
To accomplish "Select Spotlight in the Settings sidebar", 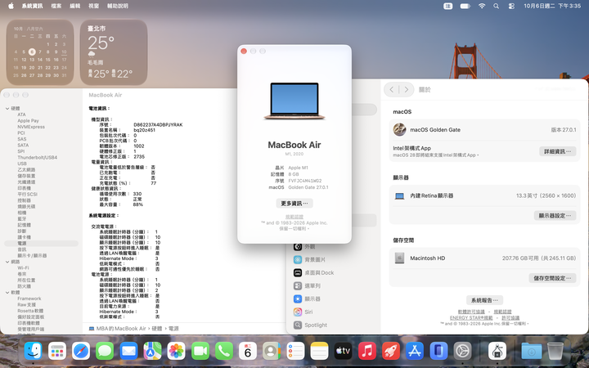I will [x=316, y=325].
